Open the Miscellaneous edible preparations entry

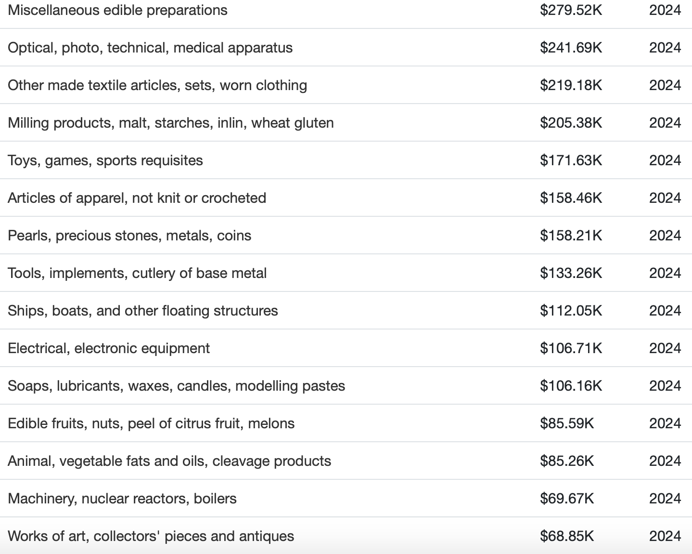[117, 10]
